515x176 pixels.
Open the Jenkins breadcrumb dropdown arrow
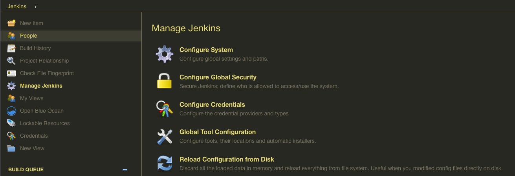point(36,7)
